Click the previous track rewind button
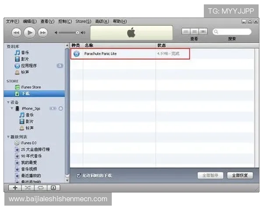 (16, 33)
